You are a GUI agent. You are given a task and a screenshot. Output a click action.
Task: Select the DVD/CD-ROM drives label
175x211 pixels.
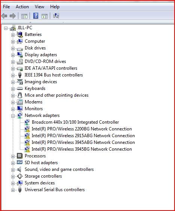(45, 61)
